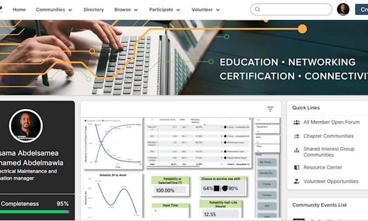Click the 90% survival value
368x221 pixels.
[x=233, y=189]
